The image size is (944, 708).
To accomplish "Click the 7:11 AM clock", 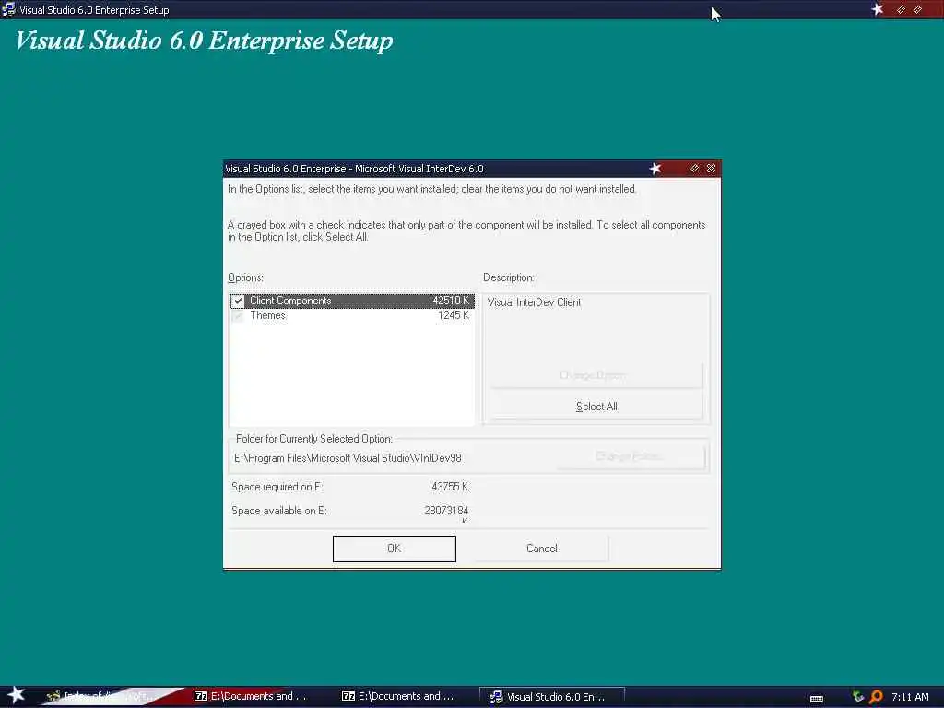I will pos(910,697).
